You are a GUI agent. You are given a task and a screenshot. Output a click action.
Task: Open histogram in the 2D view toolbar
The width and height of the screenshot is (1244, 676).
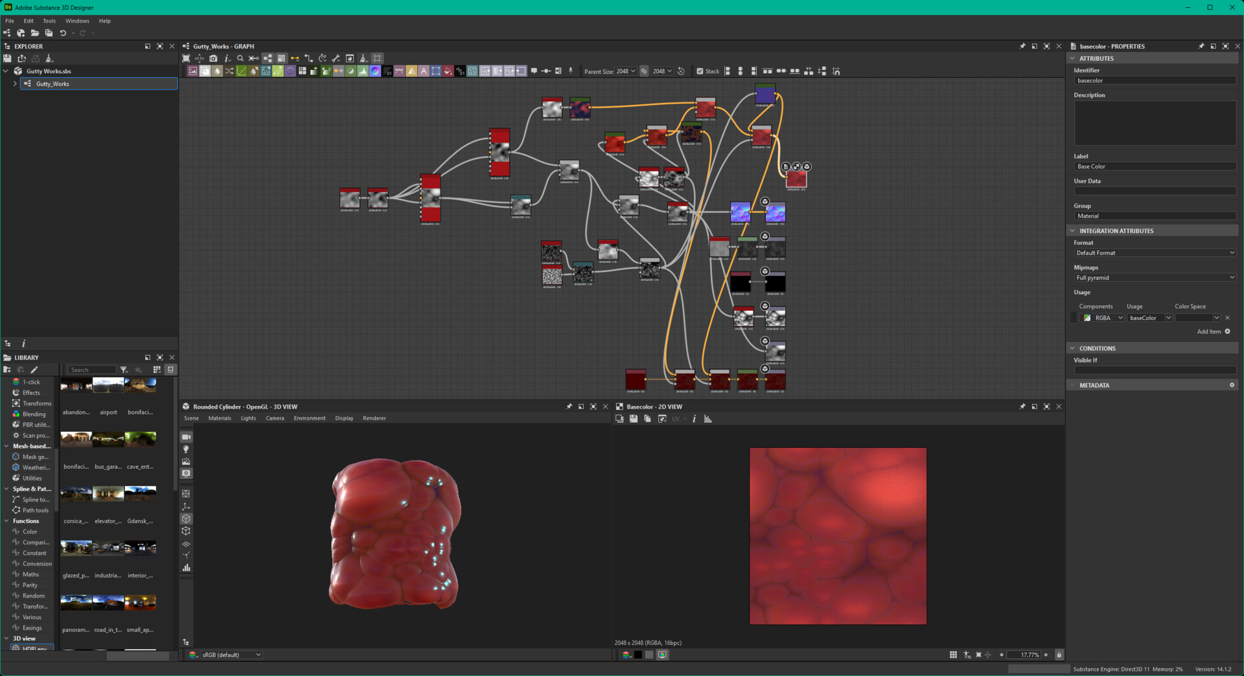[x=708, y=419]
